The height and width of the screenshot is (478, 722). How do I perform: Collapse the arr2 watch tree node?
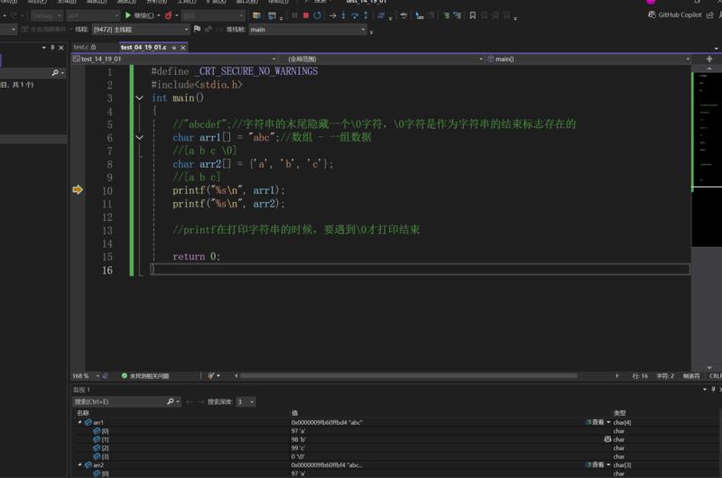tap(79, 464)
